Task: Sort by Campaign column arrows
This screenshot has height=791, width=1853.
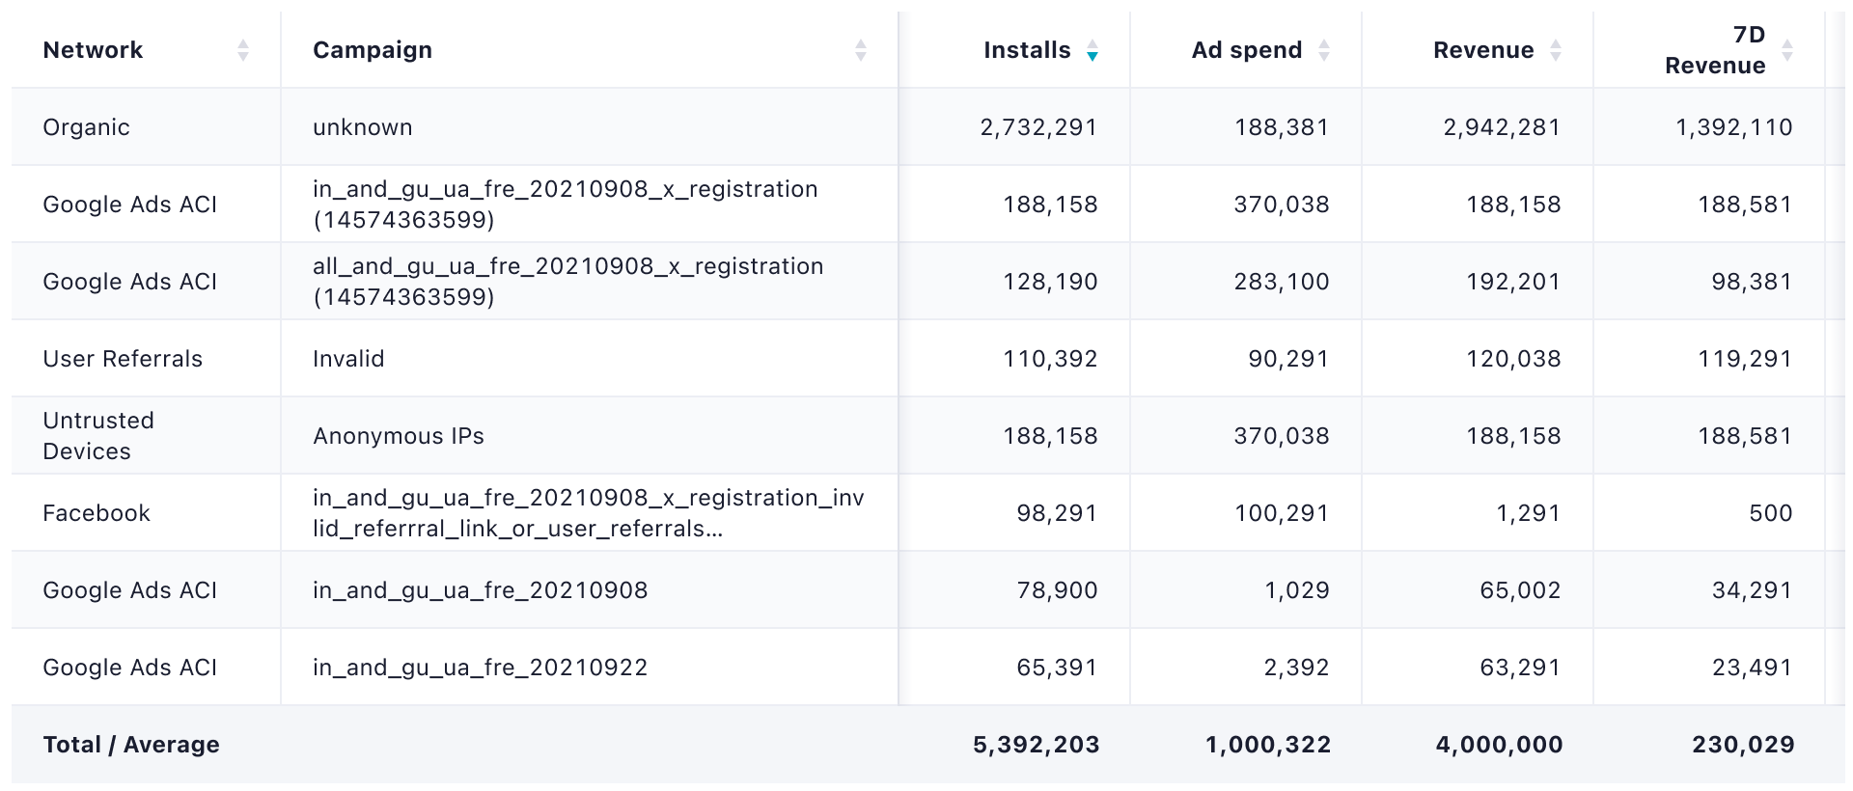Action: pos(861,50)
